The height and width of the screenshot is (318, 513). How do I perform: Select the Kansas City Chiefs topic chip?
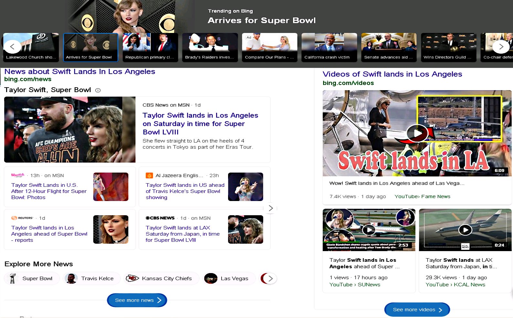[x=161, y=278]
